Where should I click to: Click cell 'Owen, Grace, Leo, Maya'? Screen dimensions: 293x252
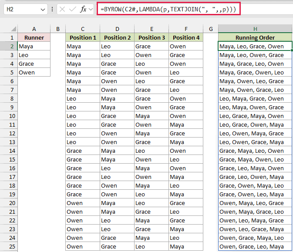point(255,246)
